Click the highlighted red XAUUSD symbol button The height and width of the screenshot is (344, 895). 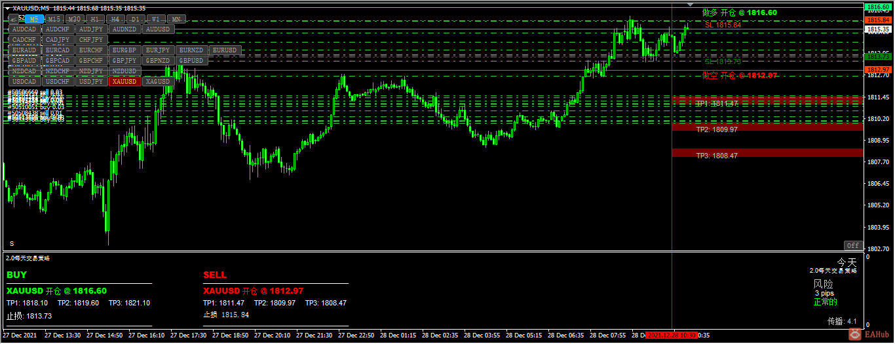125,82
